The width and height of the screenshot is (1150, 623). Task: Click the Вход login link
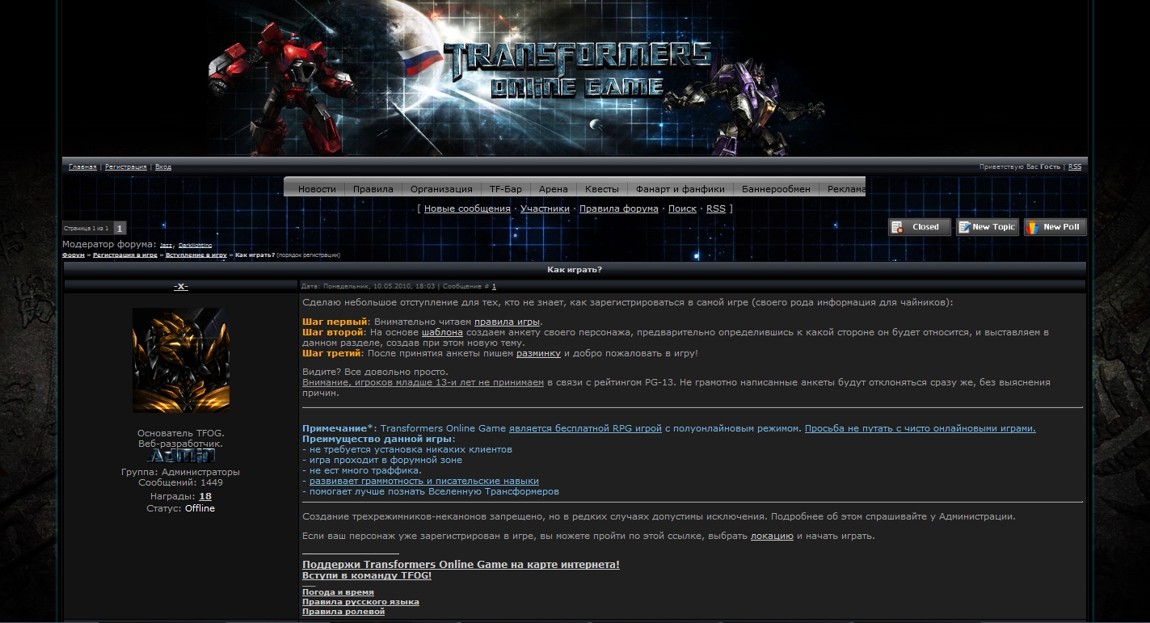click(162, 167)
